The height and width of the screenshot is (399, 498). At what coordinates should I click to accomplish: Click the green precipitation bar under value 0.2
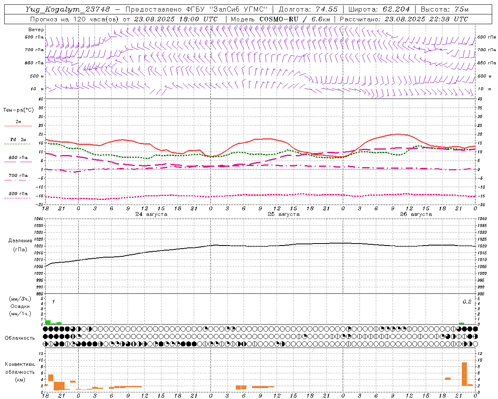click(461, 323)
